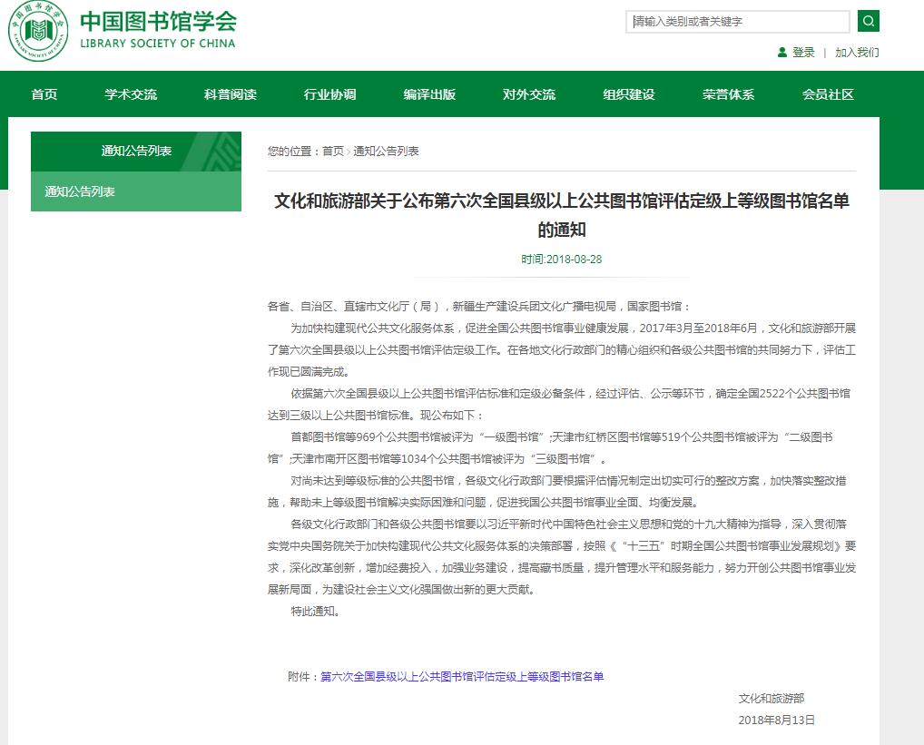Viewport: 924px width, 745px height.
Task: Click 荣誉体系 in the navigation bar
Action: [728, 94]
